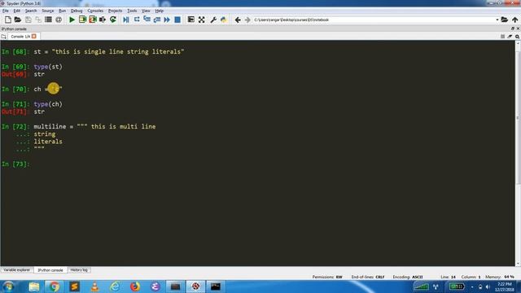
Task: Click the Save All Files icon
Action: 38,20
